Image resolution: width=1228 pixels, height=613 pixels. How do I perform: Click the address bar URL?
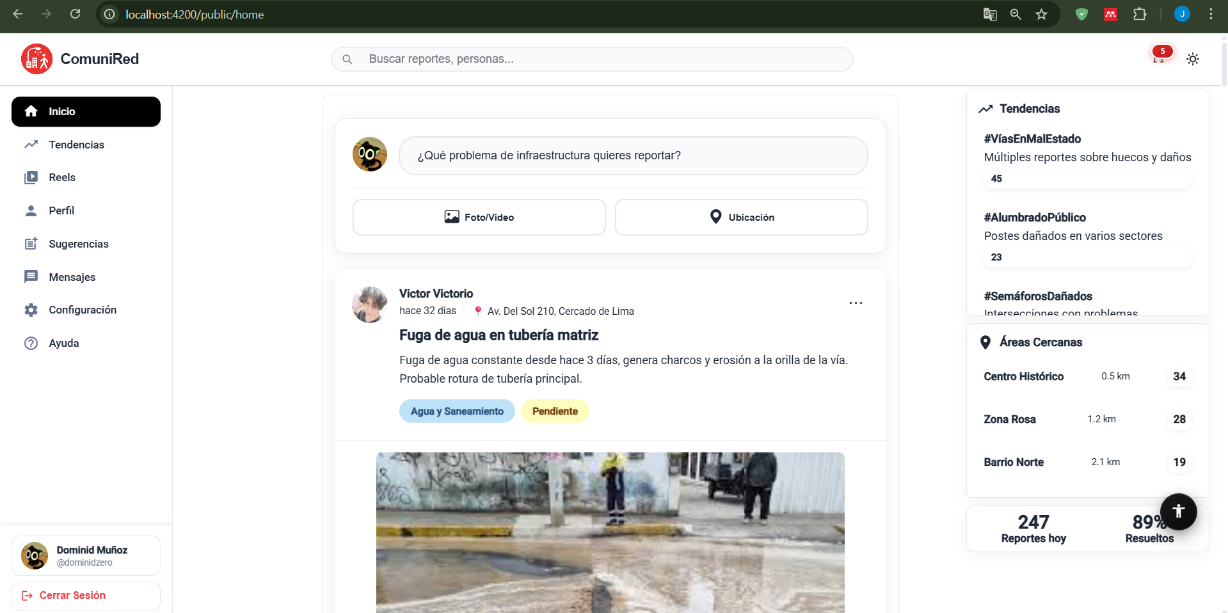[x=195, y=14]
